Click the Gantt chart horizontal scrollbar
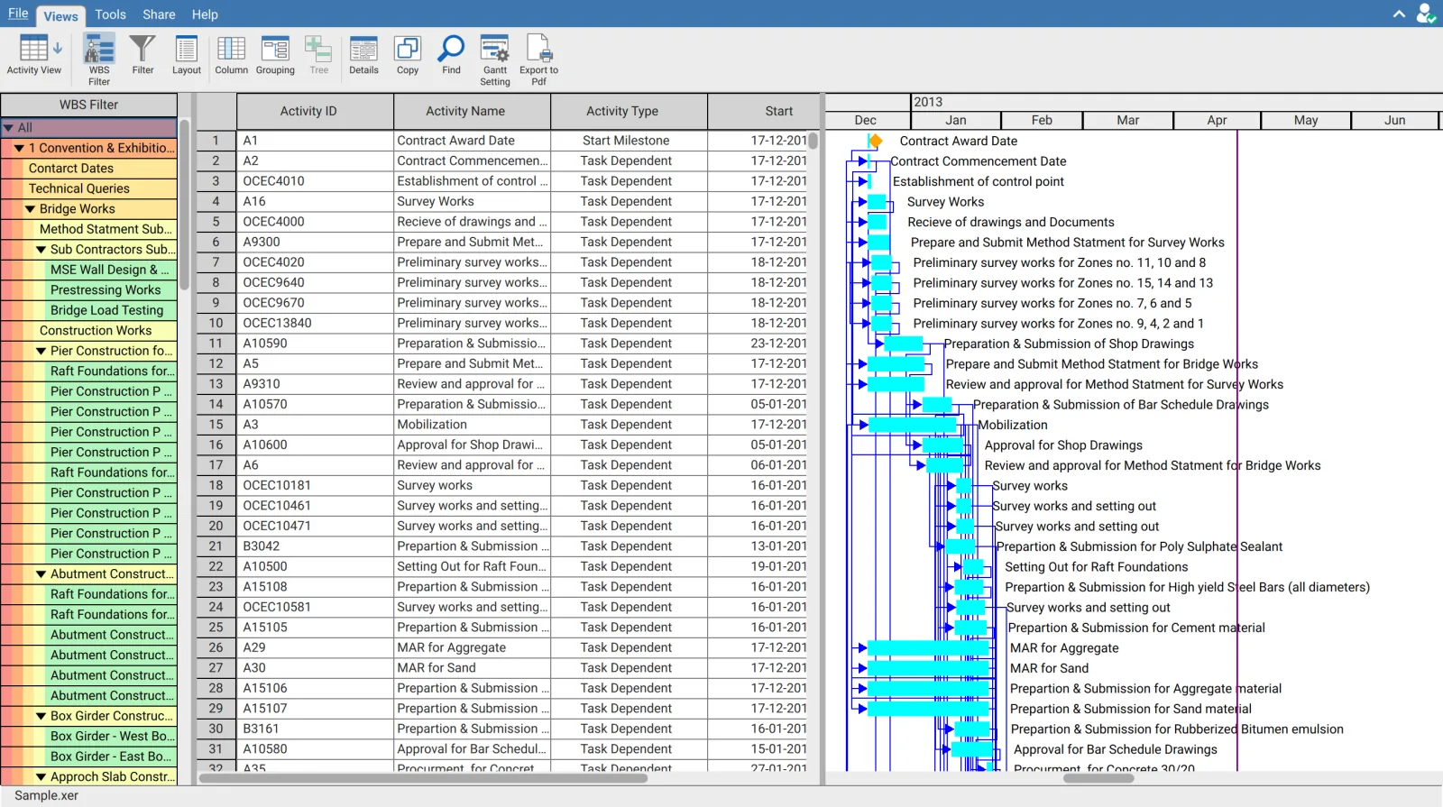1443x807 pixels. coord(1098,778)
